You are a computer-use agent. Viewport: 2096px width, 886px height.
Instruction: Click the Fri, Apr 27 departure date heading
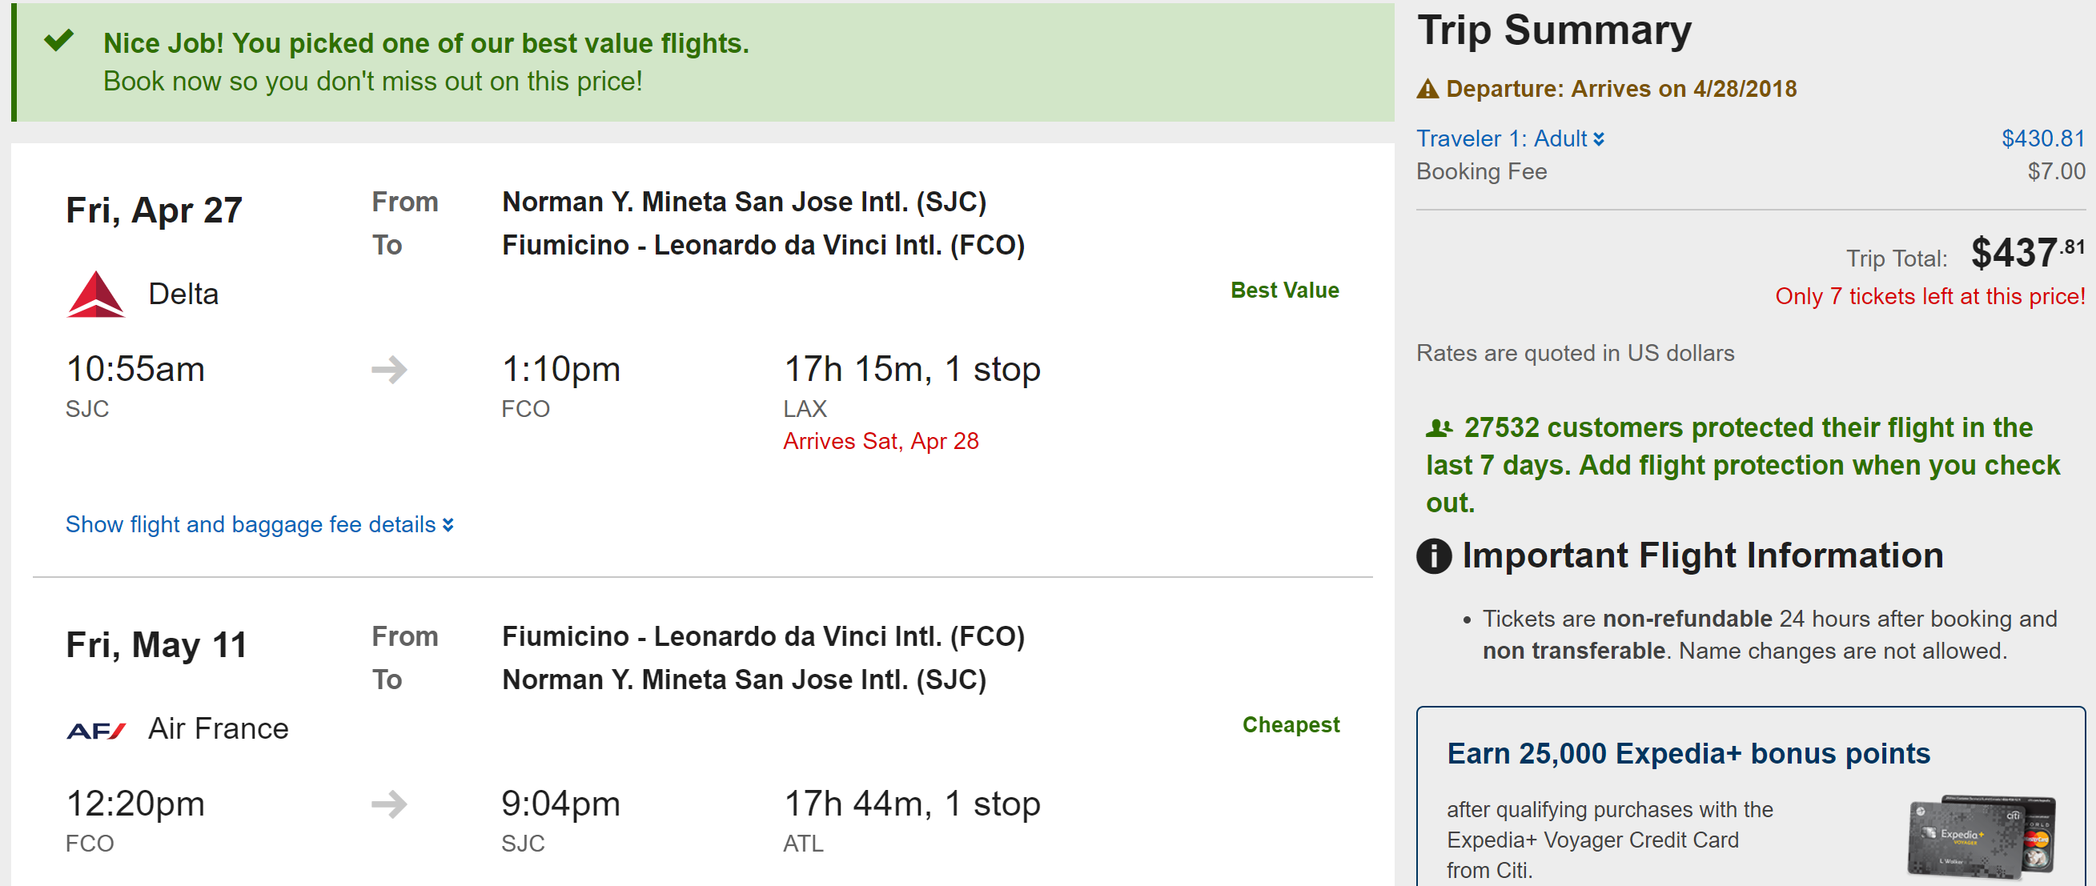pyautogui.click(x=154, y=210)
